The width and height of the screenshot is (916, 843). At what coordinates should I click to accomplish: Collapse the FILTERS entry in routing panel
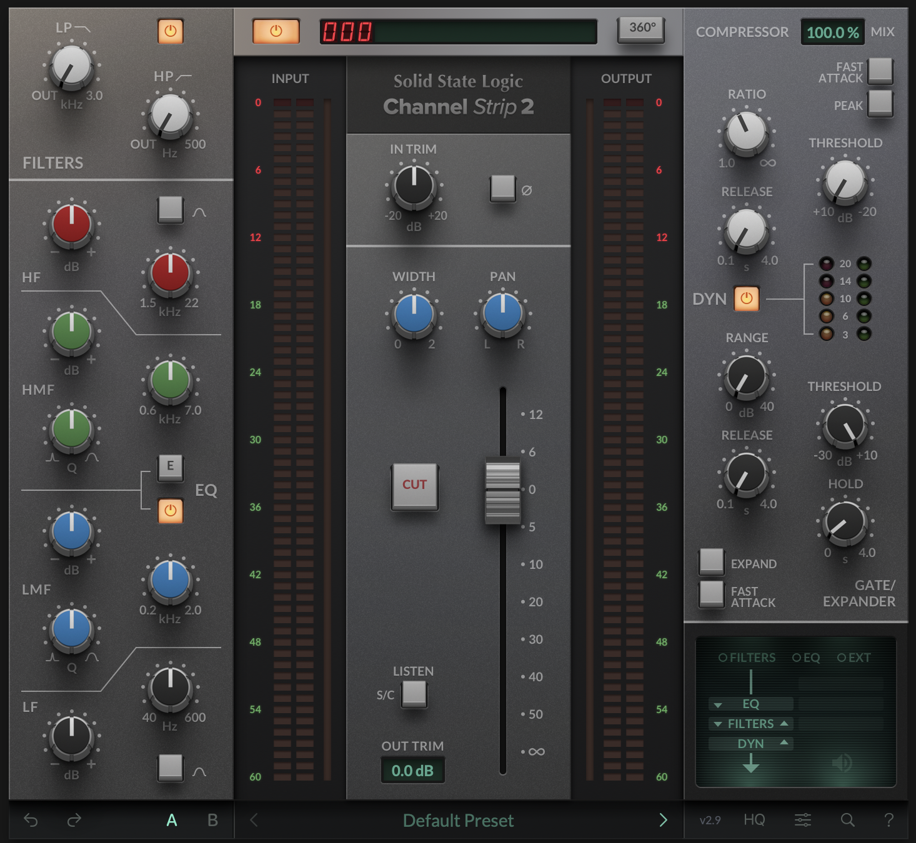click(x=782, y=724)
